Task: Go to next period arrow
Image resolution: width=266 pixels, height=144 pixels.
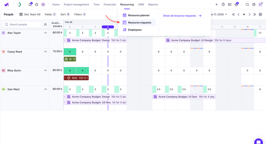Action: point(249,14)
